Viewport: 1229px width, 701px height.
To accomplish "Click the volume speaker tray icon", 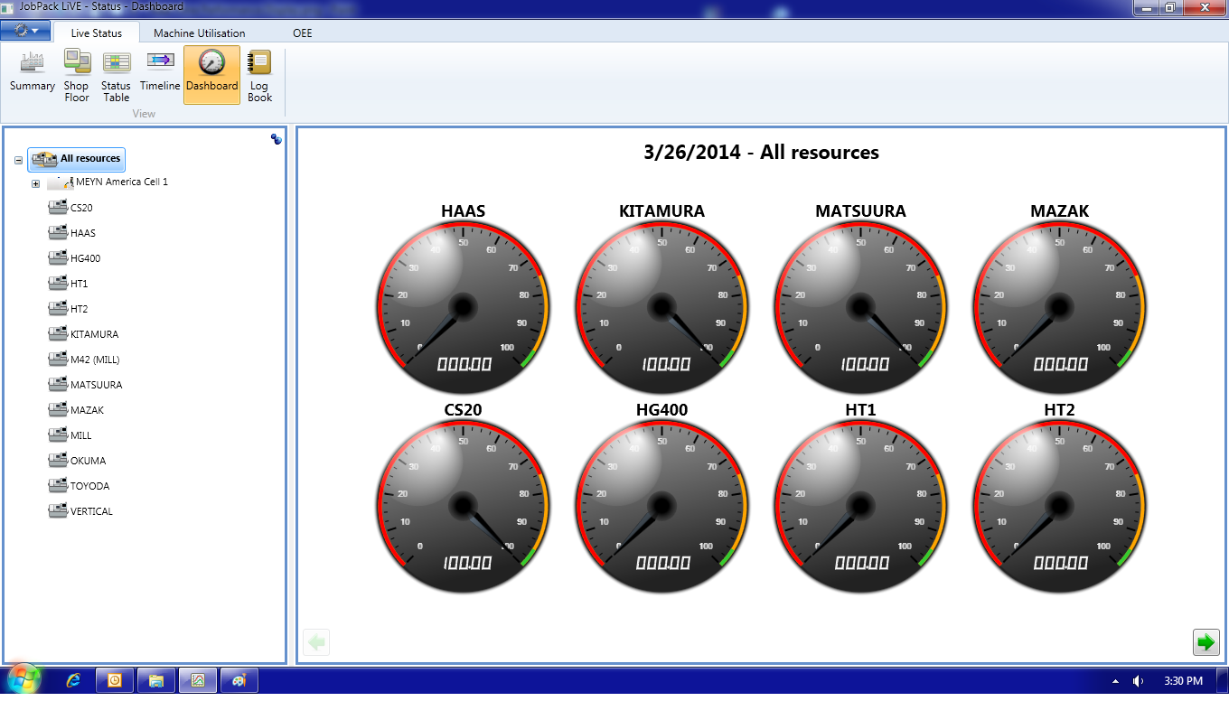I will click(1139, 681).
